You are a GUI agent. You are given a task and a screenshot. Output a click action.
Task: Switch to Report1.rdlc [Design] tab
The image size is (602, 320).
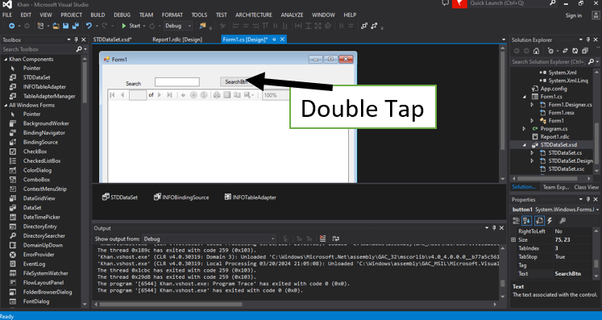pyautogui.click(x=177, y=39)
